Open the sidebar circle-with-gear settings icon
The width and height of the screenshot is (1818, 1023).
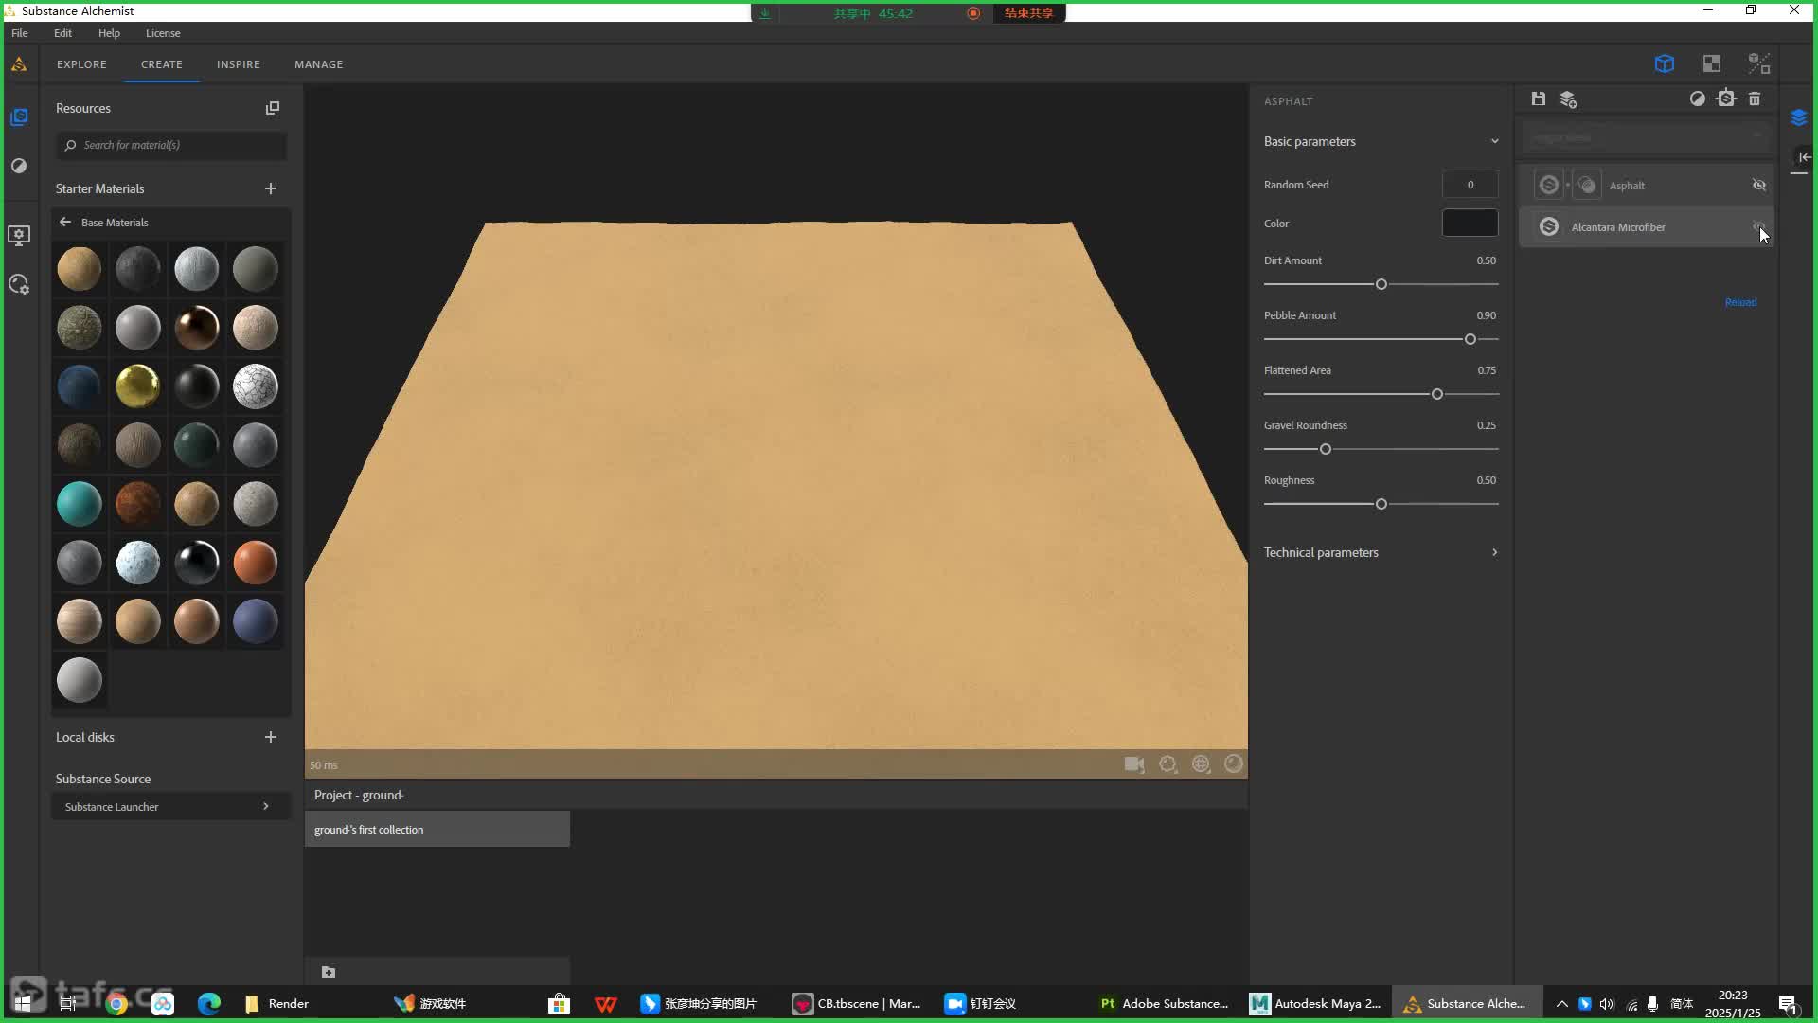pos(19,284)
